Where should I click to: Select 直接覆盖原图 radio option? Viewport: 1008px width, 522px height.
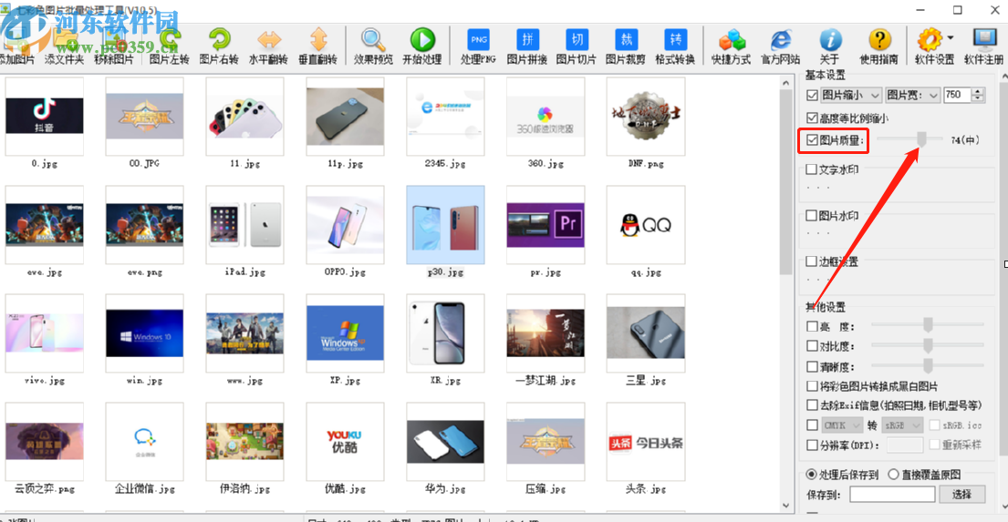pos(893,475)
